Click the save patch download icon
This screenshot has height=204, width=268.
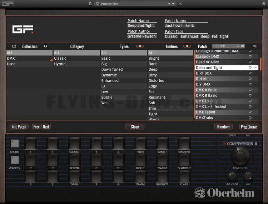pyautogui.click(x=180, y=4)
